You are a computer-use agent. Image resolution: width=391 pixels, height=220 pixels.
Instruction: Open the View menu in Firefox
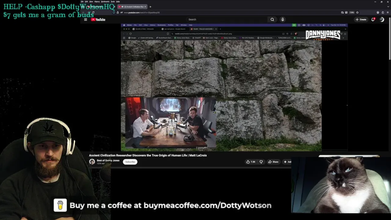tap(91, 2)
